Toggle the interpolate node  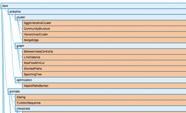(100, 109)
